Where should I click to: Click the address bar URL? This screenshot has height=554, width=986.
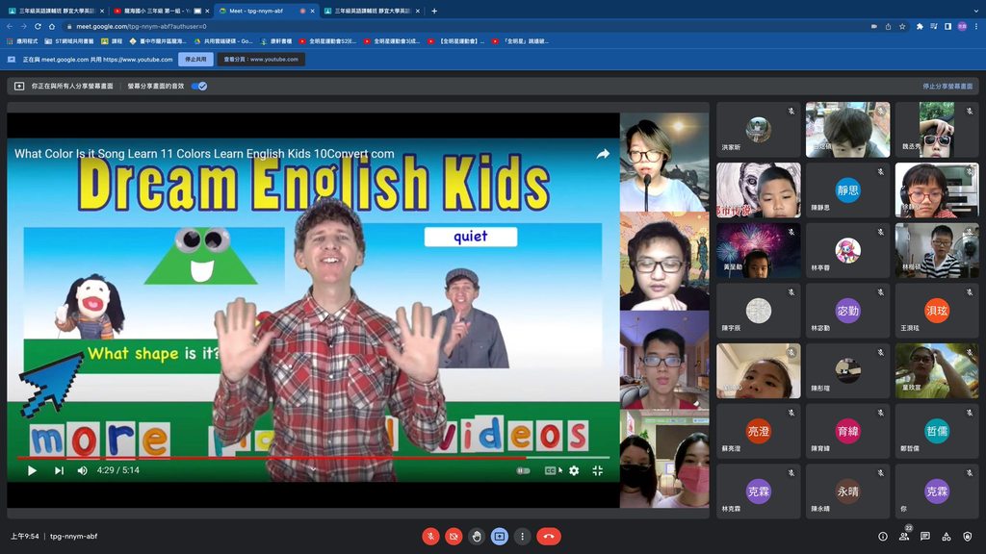pos(142,26)
